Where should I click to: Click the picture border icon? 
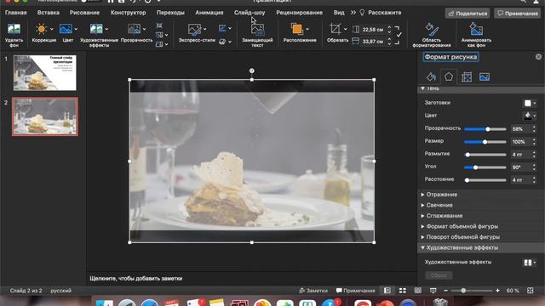tap(222, 28)
